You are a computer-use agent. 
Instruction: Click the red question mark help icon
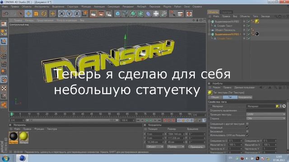pyautogui.click(x=172, y=13)
